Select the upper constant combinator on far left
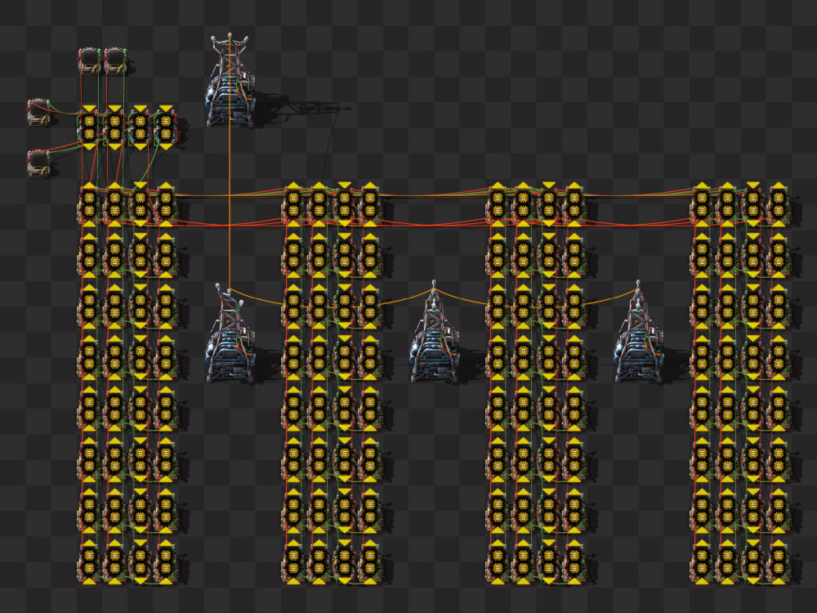Viewport: 817px width, 613px height. (x=39, y=112)
